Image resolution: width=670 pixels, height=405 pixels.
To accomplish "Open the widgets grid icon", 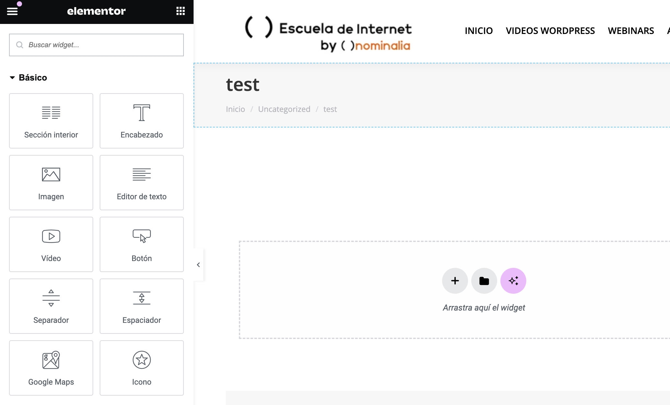I will [180, 11].
